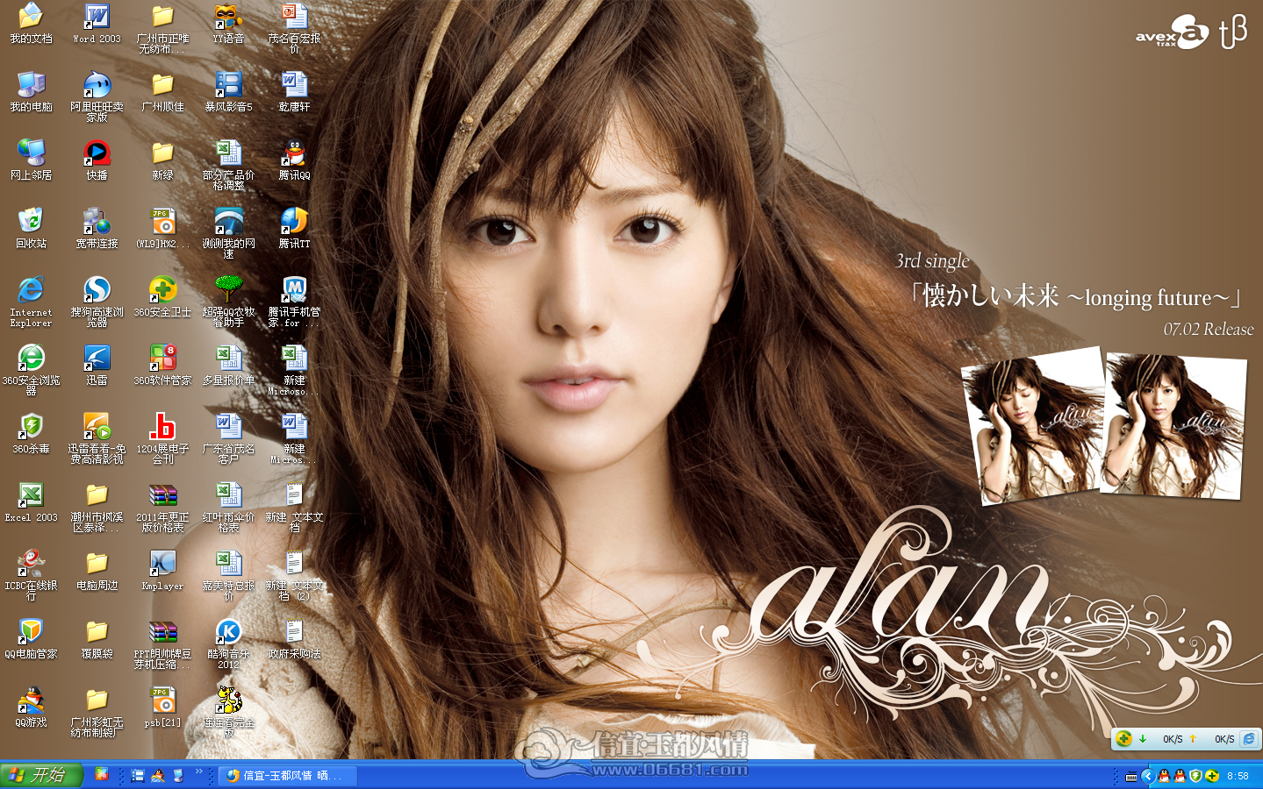Launch 360软件管家 shortcut

coord(162,366)
